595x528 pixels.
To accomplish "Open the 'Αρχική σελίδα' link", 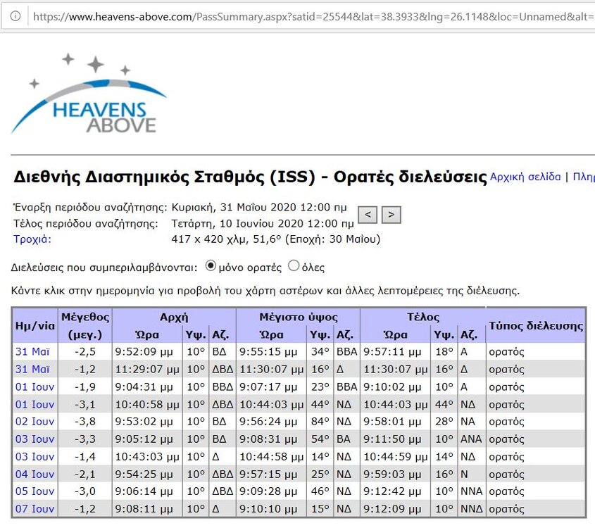I will (525, 177).
